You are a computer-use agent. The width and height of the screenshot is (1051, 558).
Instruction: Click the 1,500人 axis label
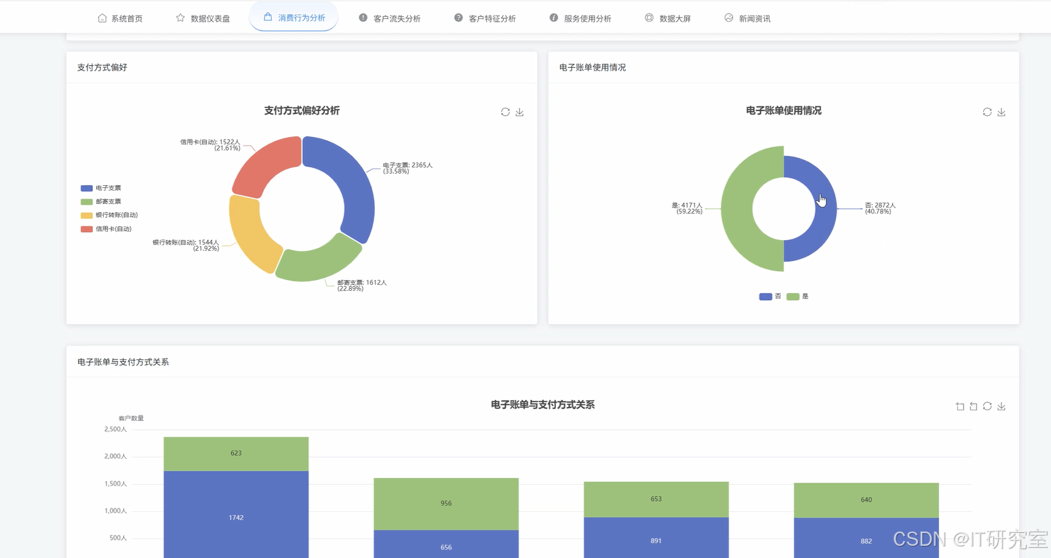[x=115, y=483]
